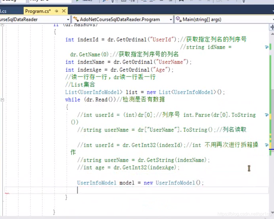Image resolution: width=274 pixels, height=219 pixels.
Task: Click the comment '//List集合'
Action: [80, 85]
